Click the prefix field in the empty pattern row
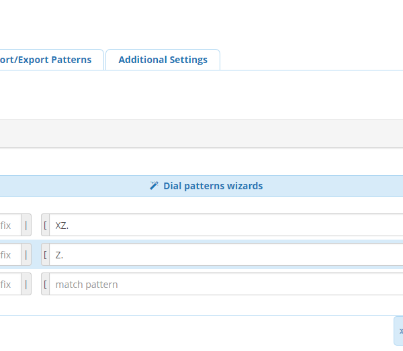Image resolution: width=403 pixels, height=351 pixels. pos(8,285)
